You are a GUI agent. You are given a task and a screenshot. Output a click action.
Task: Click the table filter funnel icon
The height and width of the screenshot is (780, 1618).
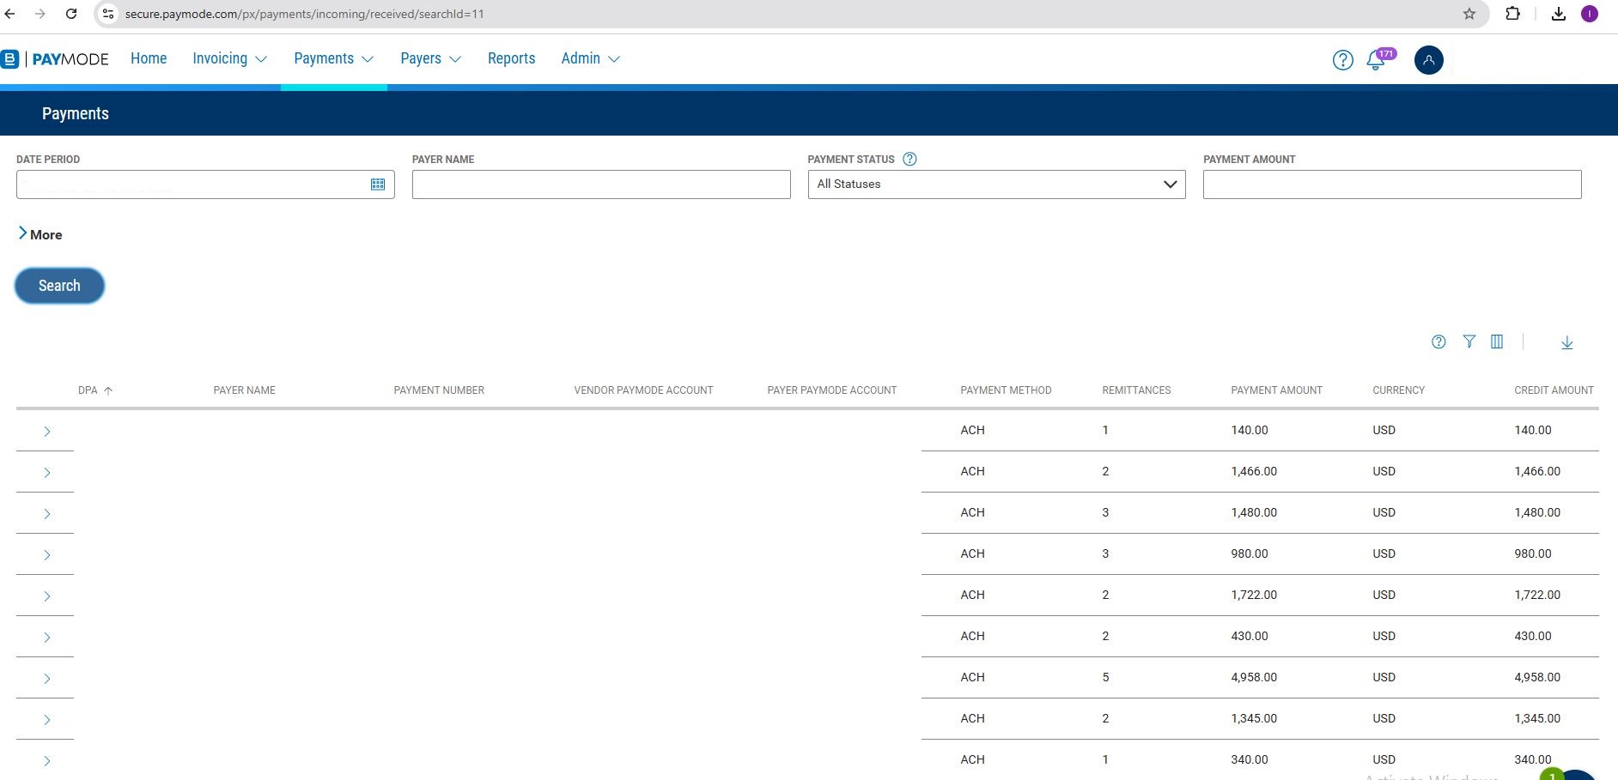1469,342
